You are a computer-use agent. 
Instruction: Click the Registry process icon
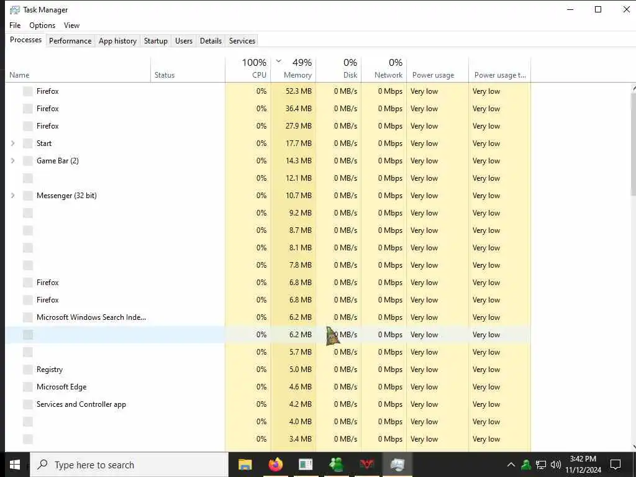[27, 370]
